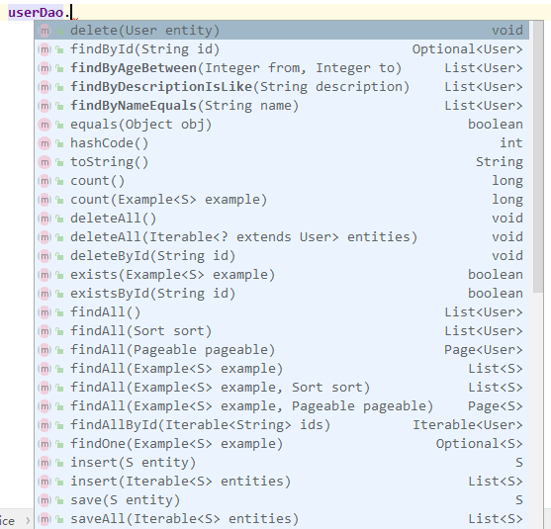Click public lock icon beside insert(S entity)
Screen dimensions: 551x529
(59, 464)
